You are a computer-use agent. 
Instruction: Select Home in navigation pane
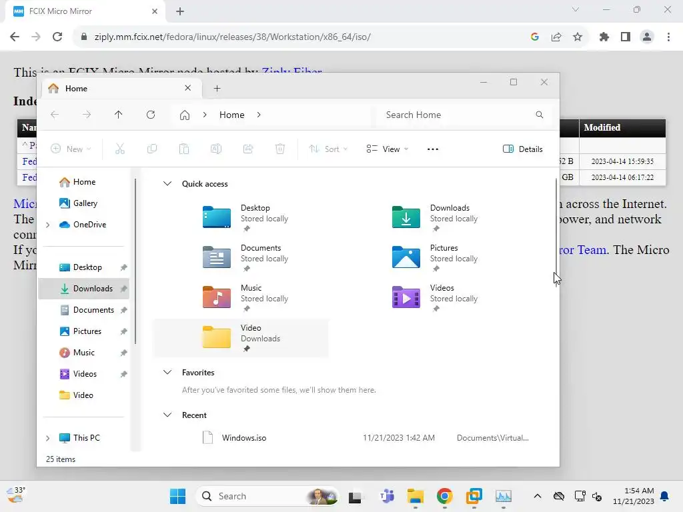(83, 182)
